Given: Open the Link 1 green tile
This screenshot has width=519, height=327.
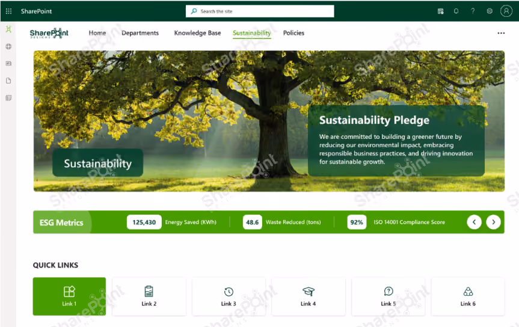Looking at the screenshot, I should click(x=69, y=296).
